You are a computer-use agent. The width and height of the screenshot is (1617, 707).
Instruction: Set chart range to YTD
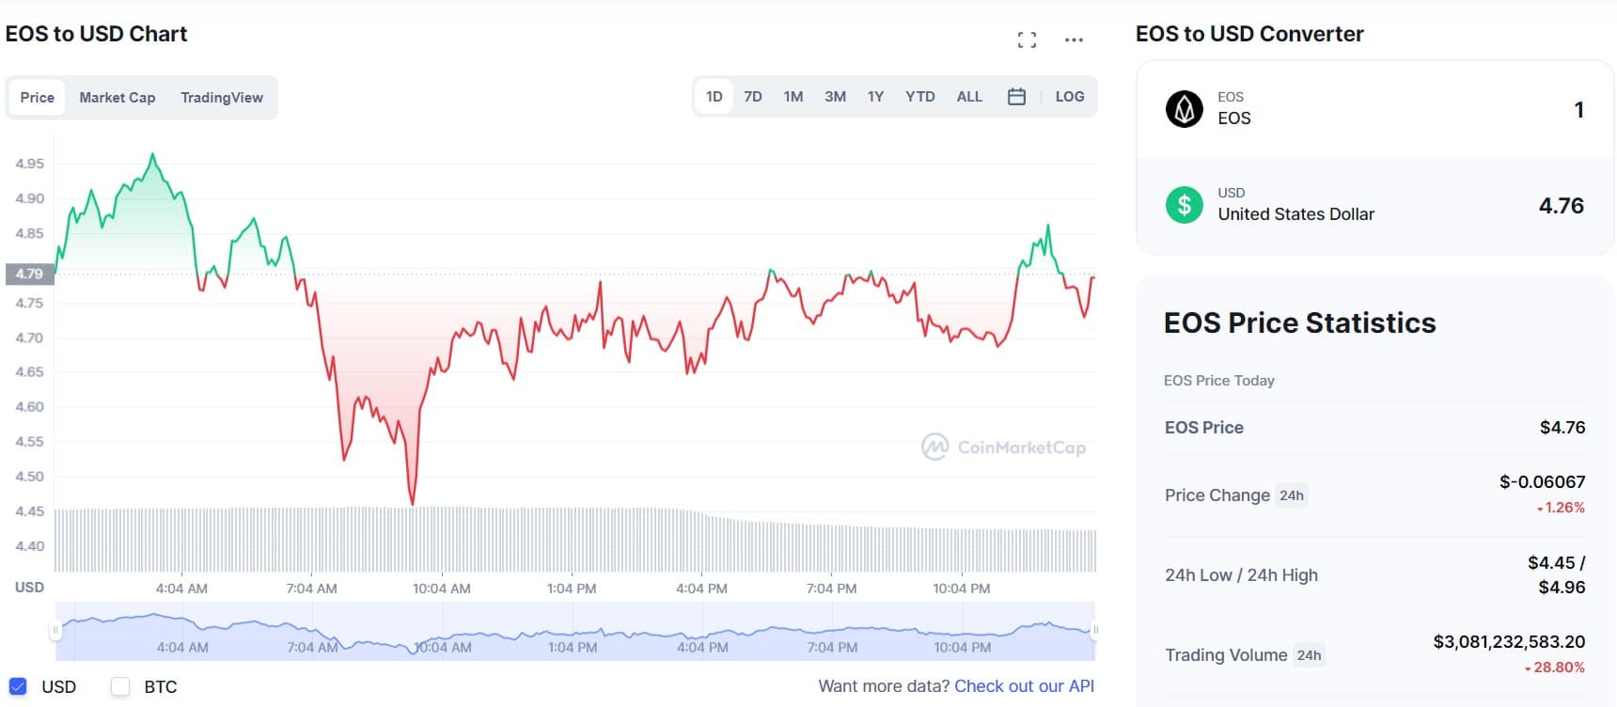[920, 96]
